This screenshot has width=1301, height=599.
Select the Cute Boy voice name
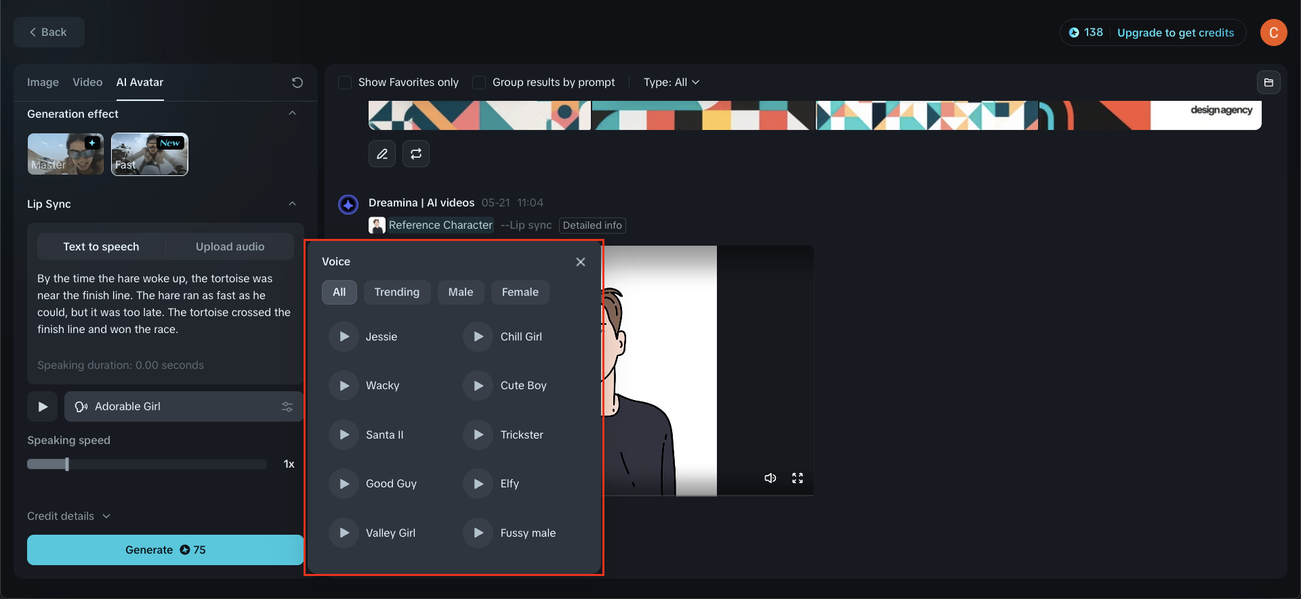pos(523,386)
